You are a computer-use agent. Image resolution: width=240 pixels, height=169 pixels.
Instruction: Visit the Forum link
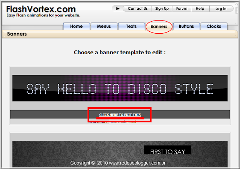181,9
